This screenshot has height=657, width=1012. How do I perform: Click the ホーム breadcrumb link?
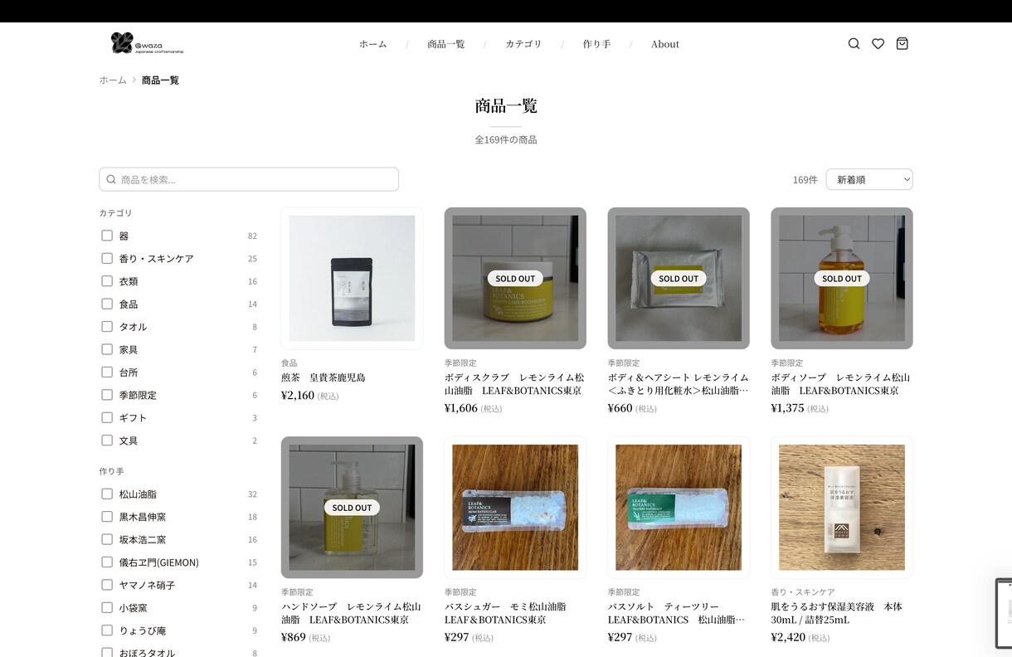pos(113,80)
